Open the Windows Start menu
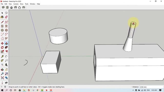The width and height of the screenshot is (164, 92). point(2,90)
